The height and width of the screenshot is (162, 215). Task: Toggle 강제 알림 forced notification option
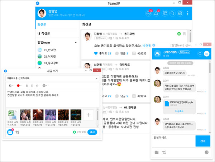(x=80, y=132)
